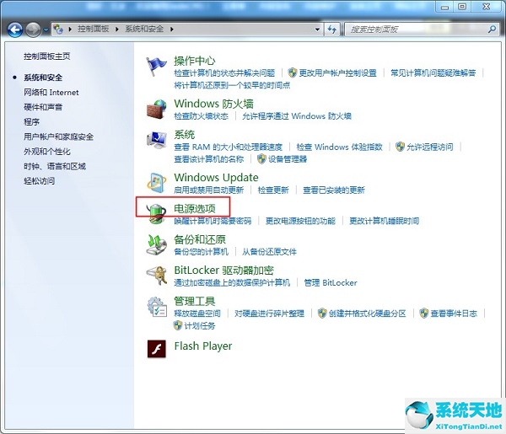This screenshot has height=434, width=506.
Task: Open 轻松访问 category
Action: pos(39,181)
